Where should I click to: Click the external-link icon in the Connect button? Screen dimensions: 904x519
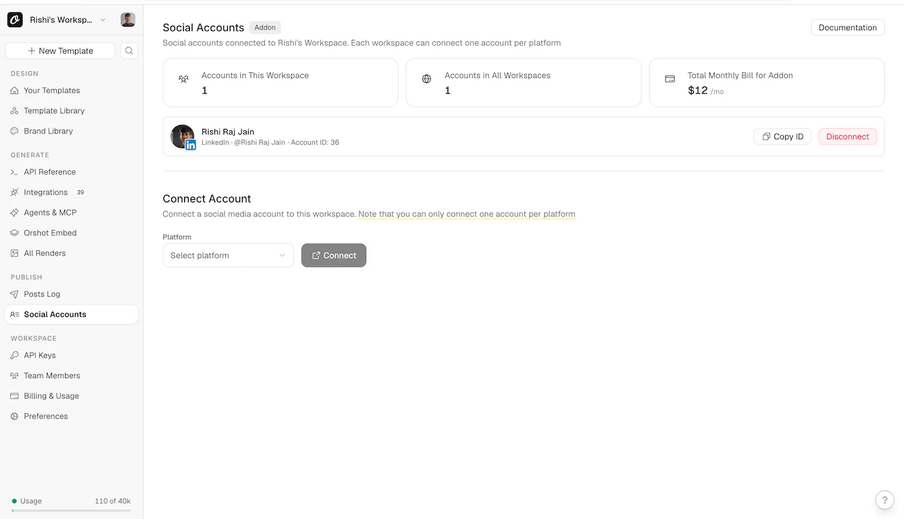coord(316,255)
